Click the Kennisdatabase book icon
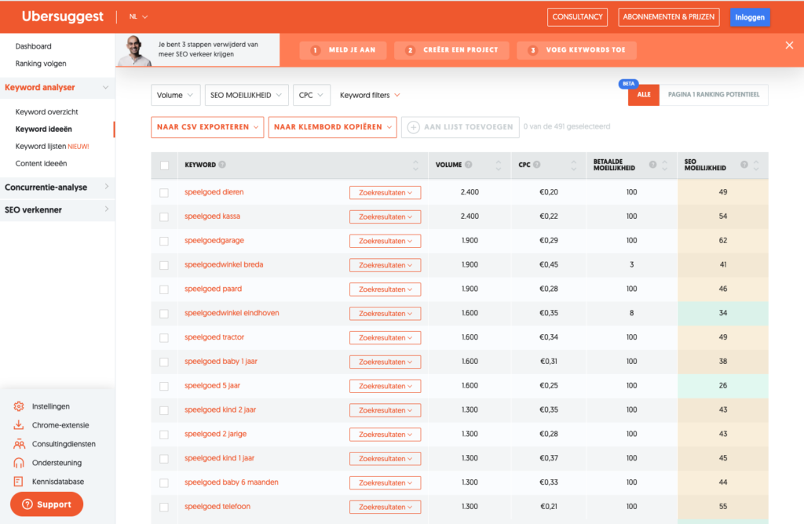The height and width of the screenshot is (524, 804). [x=19, y=482]
